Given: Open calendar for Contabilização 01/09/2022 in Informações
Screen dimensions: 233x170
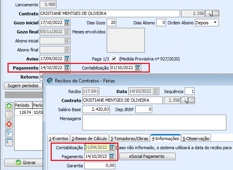Looking at the screenshot, I should point(111,148).
